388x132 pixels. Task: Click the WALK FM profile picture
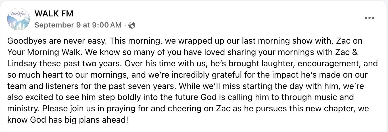point(18,19)
